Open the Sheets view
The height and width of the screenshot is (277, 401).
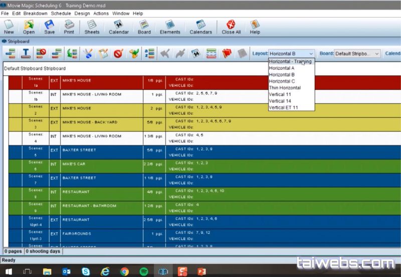click(92, 27)
